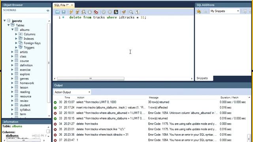Viewport: 253px width, 142px height.
Task: Click the Indexes node icon
Action: pos(21,38)
